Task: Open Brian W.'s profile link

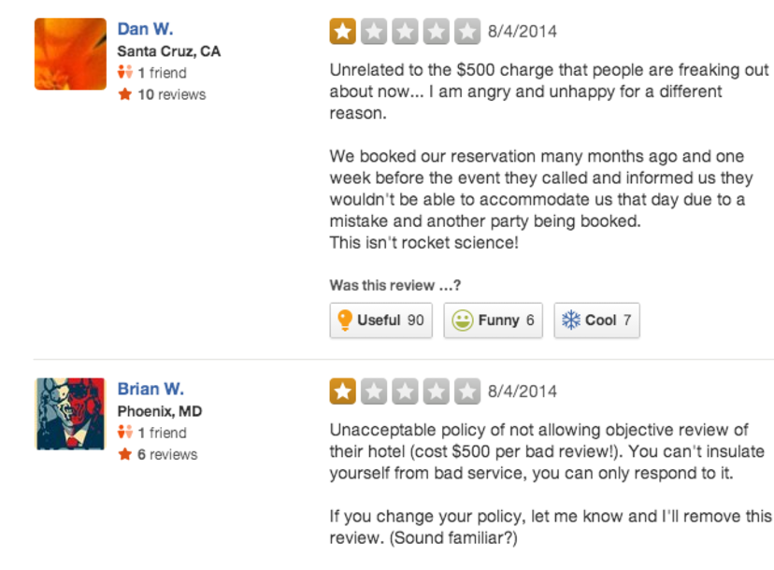Action: pyautogui.click(x=150, y=389)
